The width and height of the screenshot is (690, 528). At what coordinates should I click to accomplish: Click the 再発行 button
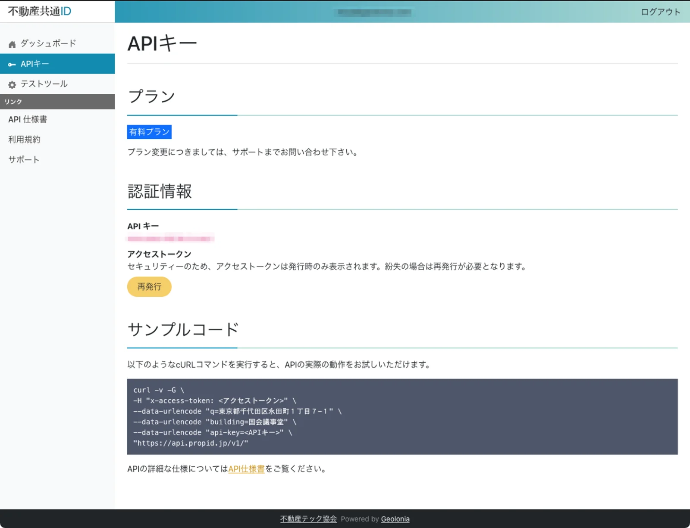149,287
